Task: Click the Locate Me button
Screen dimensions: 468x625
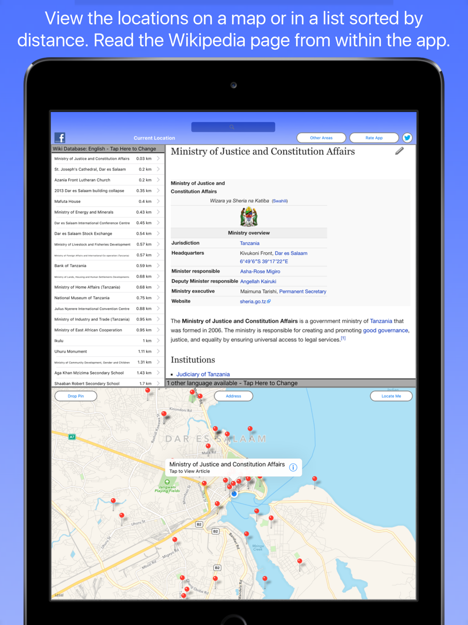Action: click(x=391, y=396)
